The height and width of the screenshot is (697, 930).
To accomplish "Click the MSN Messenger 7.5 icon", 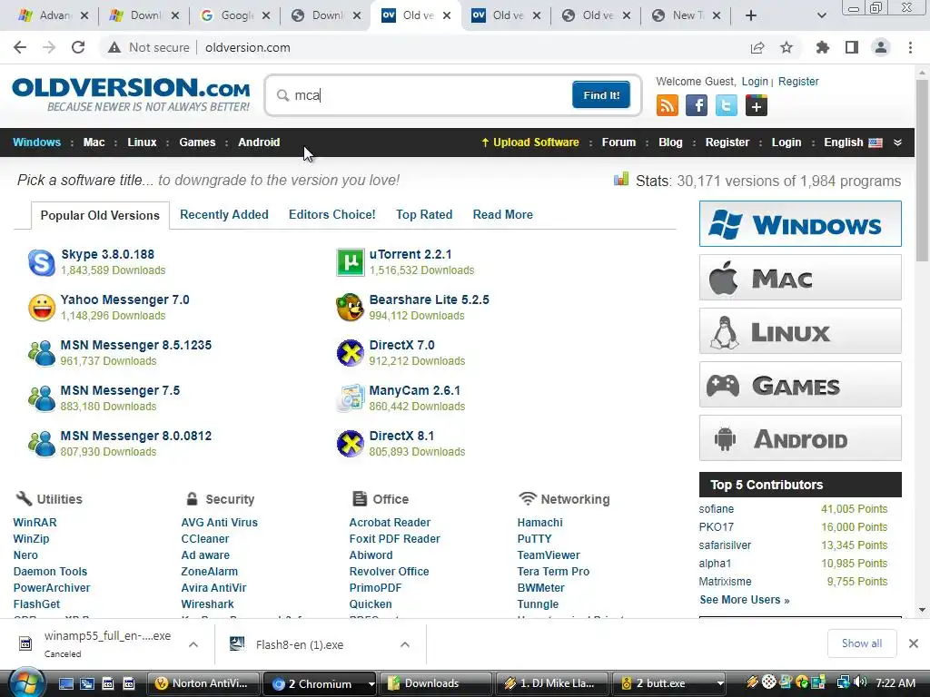I will (42, 398).
